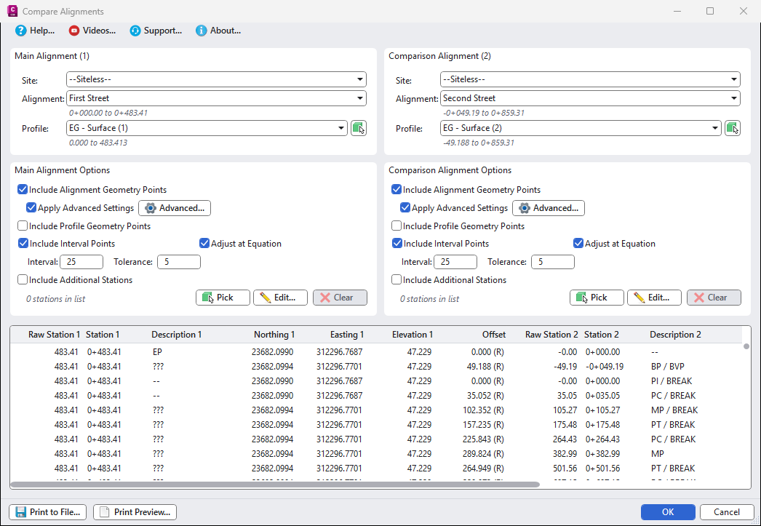Click the Description 1 column header
Screen dimensions: 761x526
(x=176, y=335)
